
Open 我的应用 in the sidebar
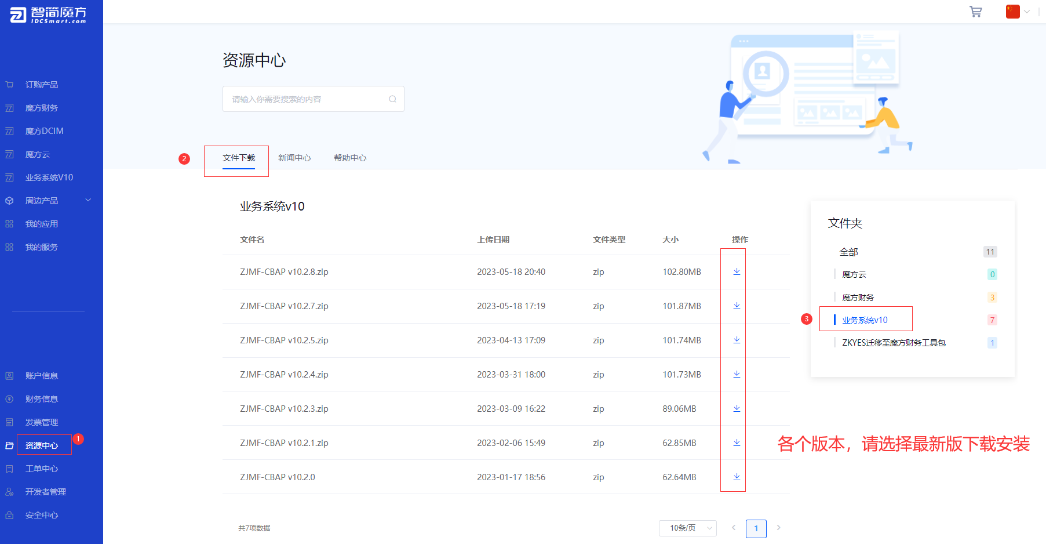pyautogui.click(x=42, y=224)
